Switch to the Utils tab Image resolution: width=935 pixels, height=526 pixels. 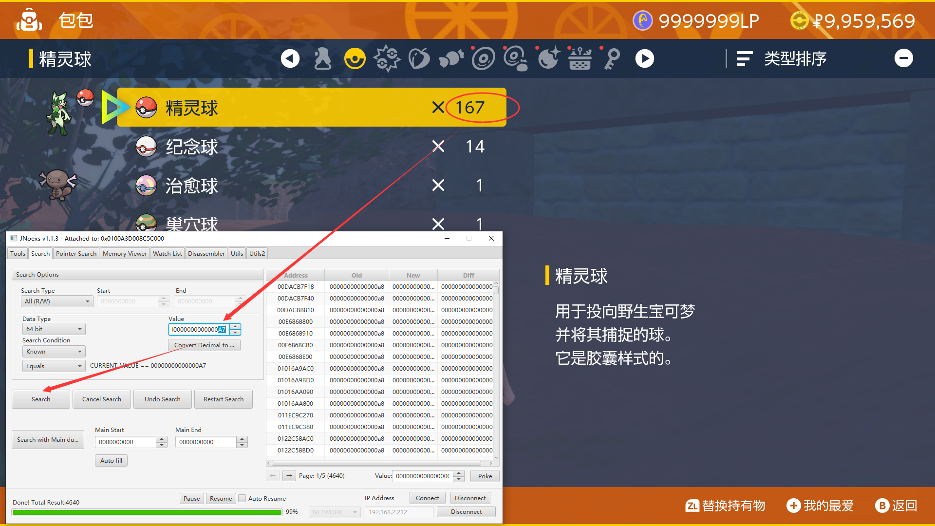click(x=237, y=253)
